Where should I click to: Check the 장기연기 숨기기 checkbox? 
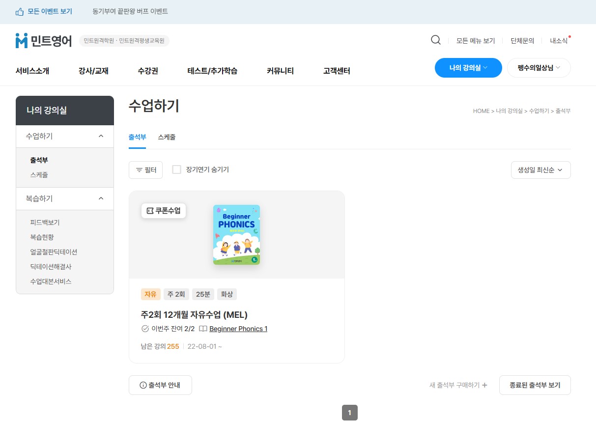point(177,170)
